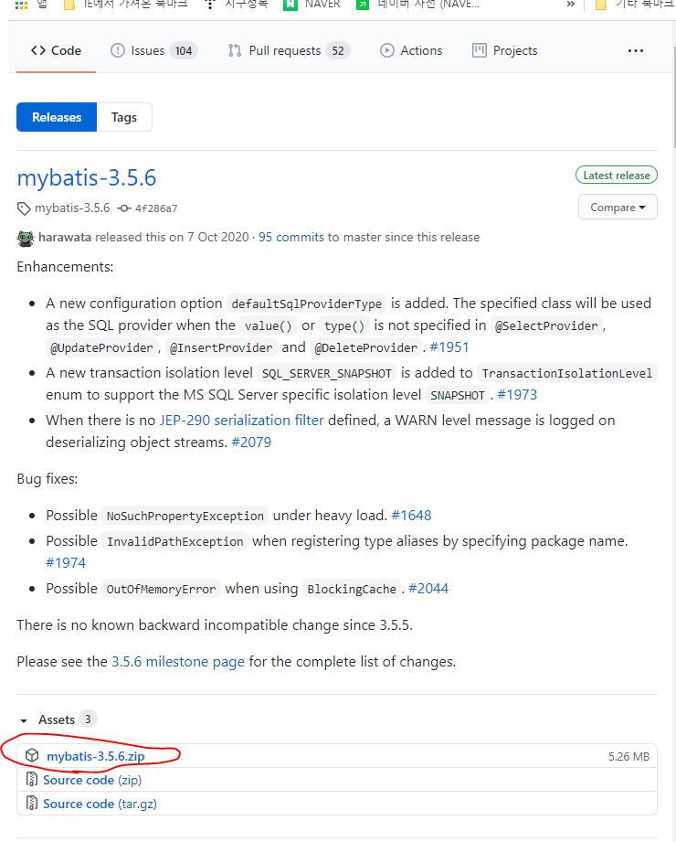Open the mybatis-3.5.6 release title

coord(87,177)
